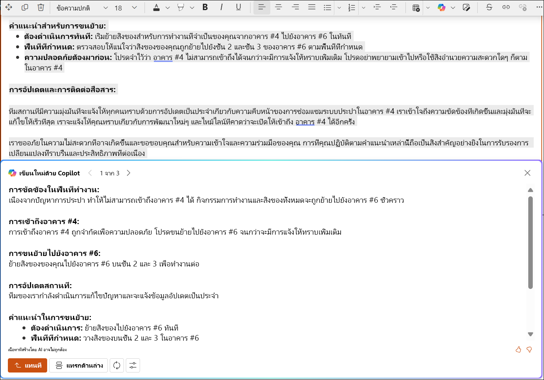Apply the font color button
The image size is (544, 380).
coord(156,7)
